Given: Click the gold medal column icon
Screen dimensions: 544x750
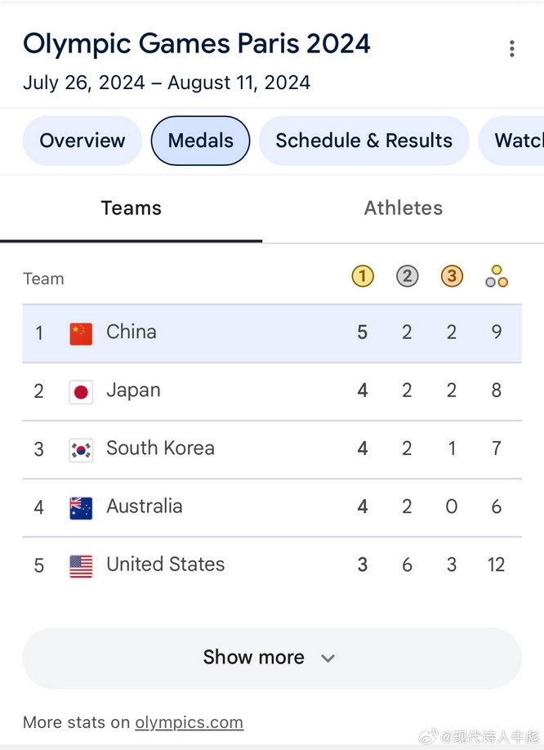Looking at the screenshot, I should click(363, 277).
